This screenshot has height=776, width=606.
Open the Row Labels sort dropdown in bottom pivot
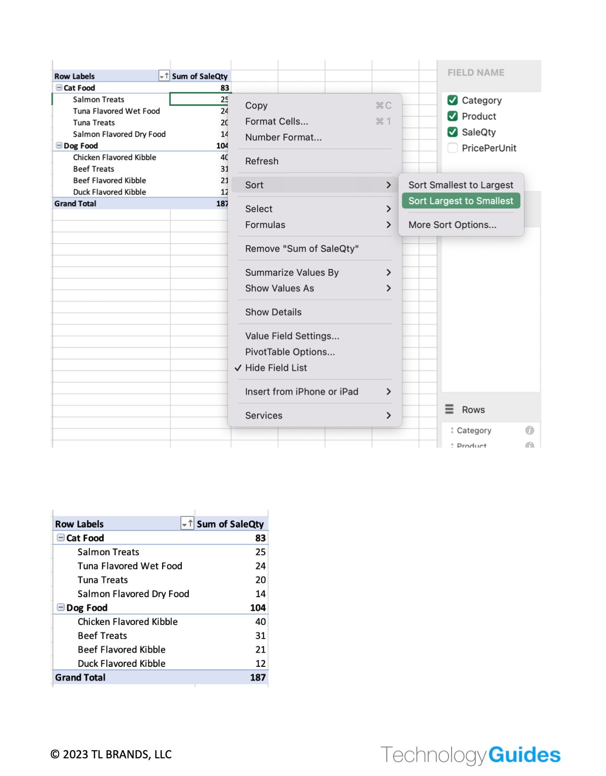pyautogui.click(x=188, y=524)
